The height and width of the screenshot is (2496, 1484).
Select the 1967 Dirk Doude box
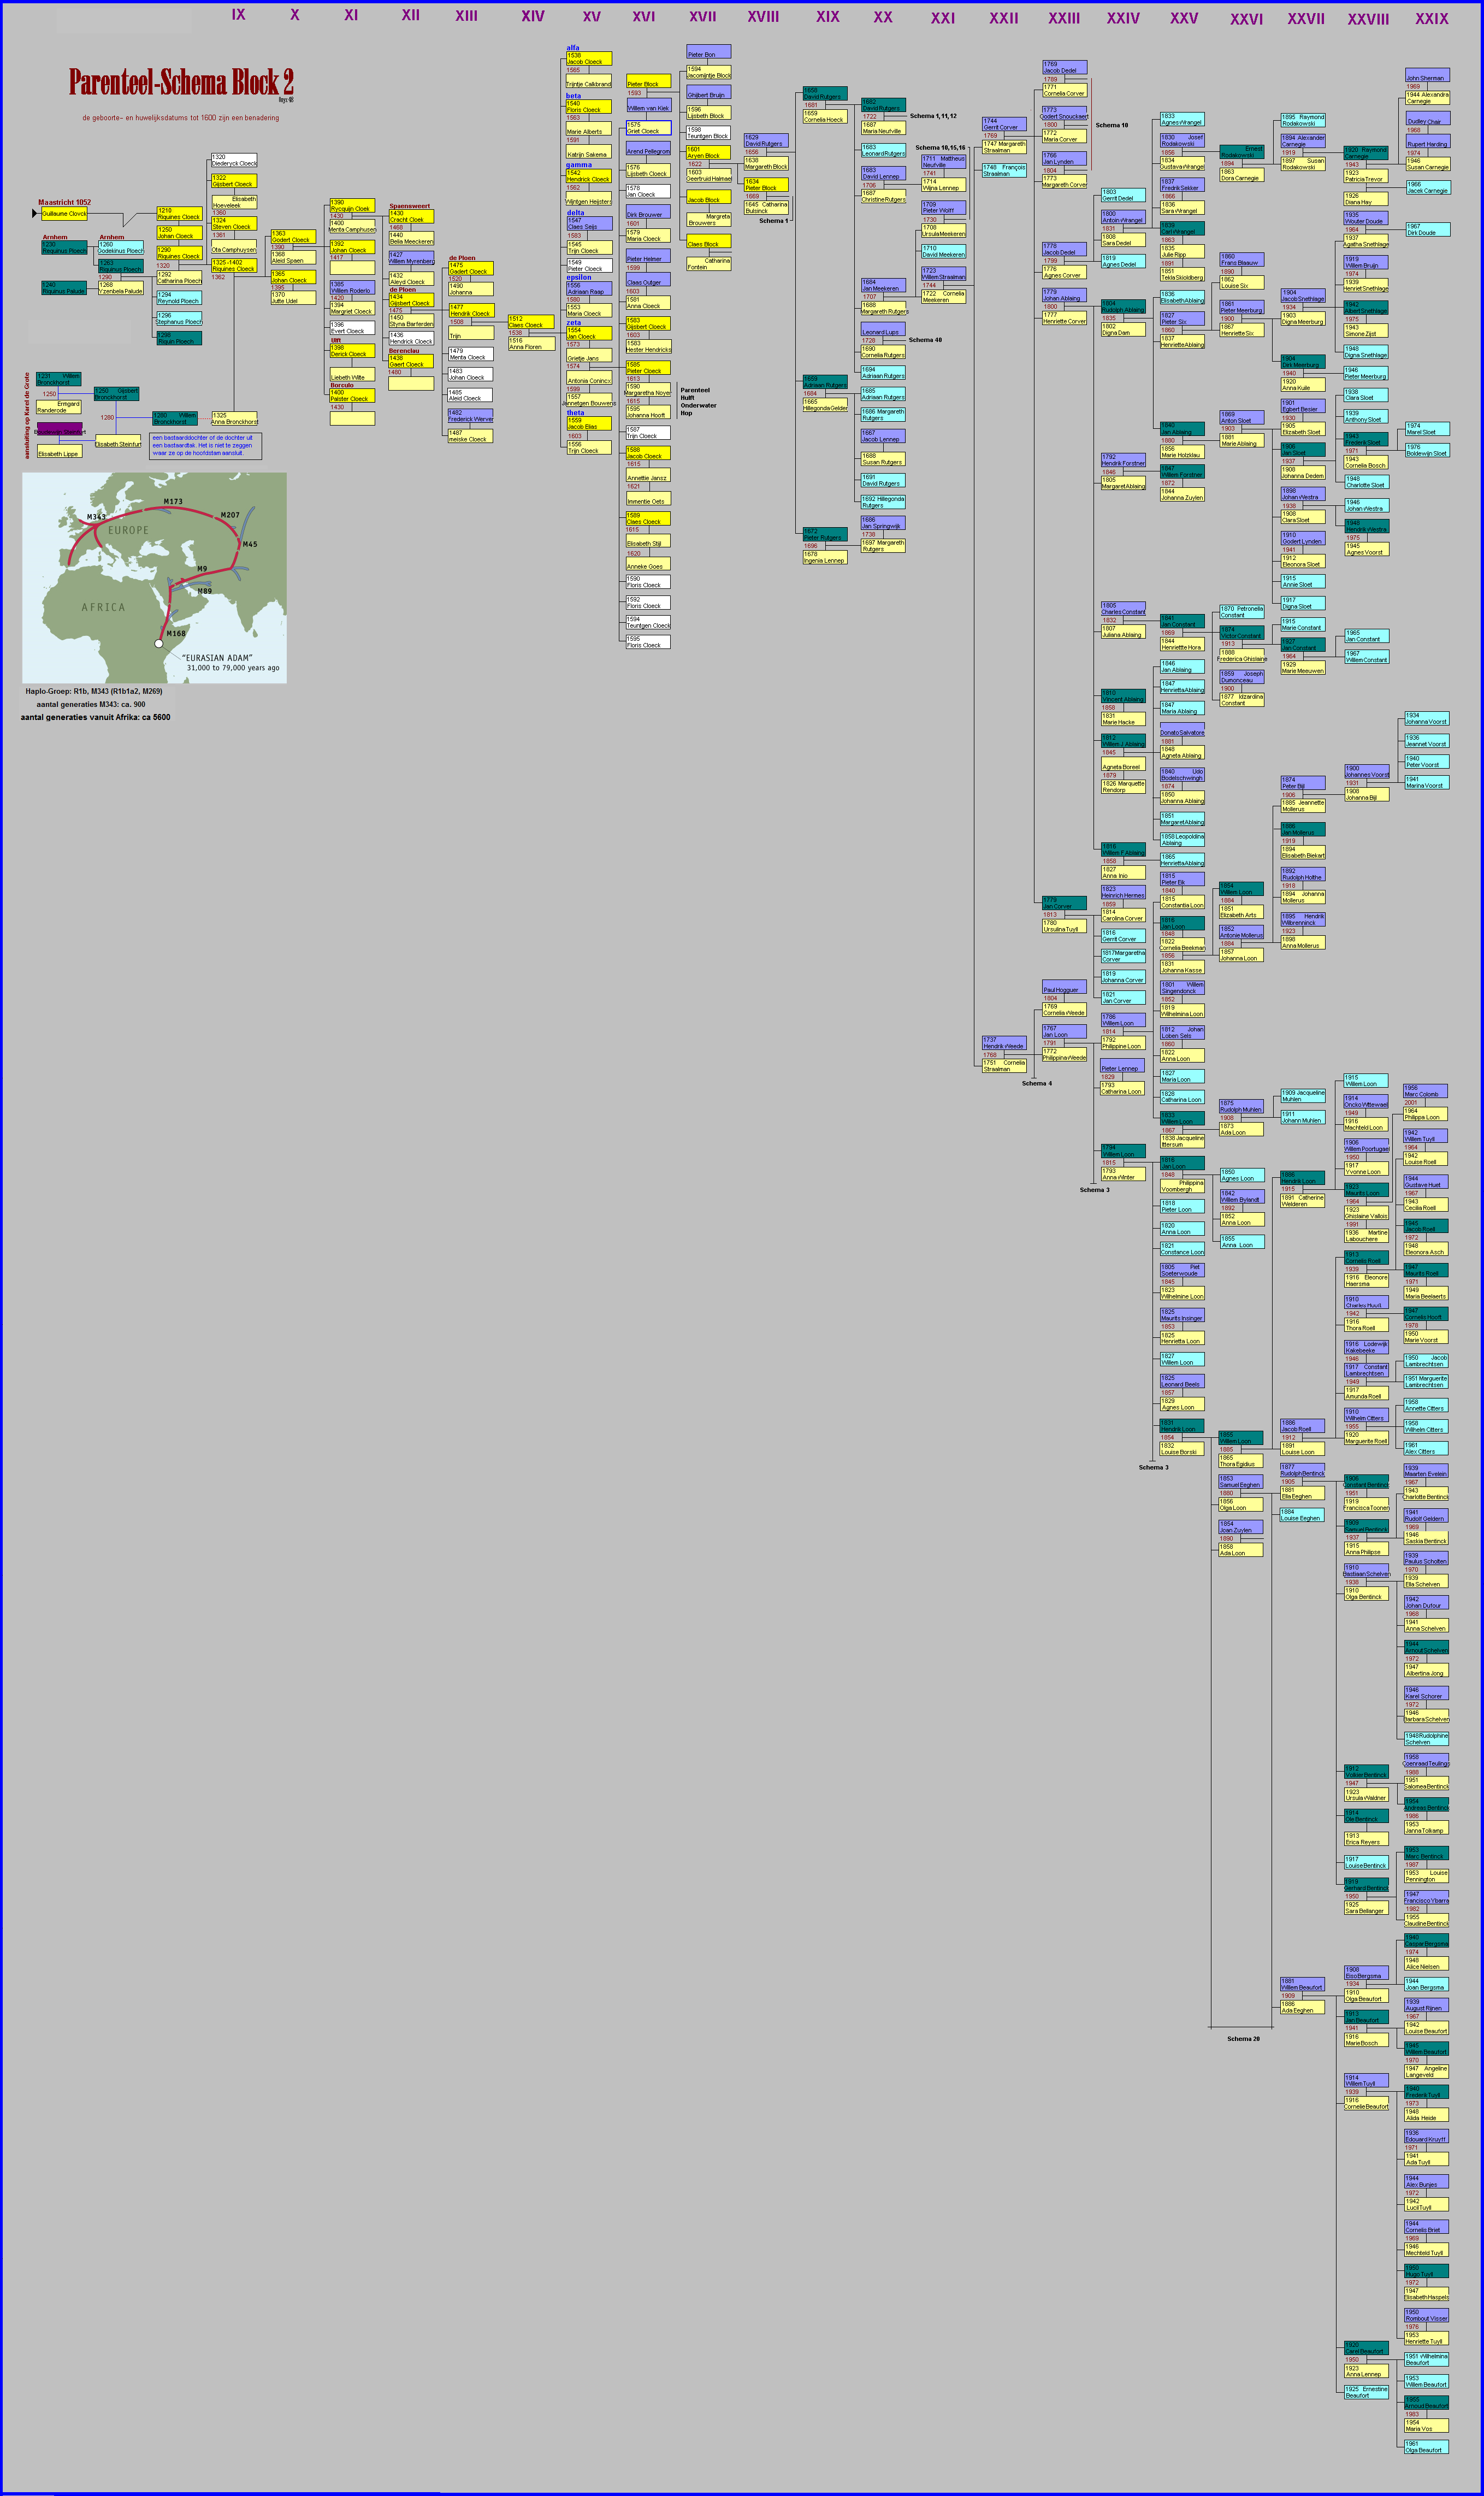pyautogui.click(x=1427, y=229)
